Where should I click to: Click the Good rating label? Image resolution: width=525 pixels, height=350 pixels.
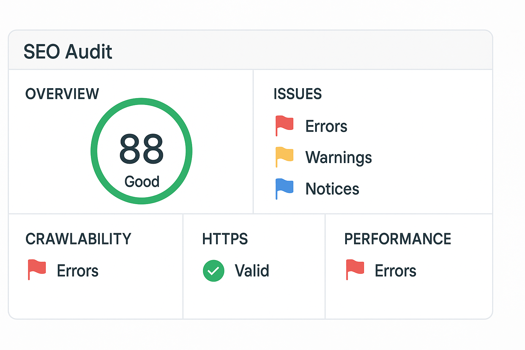(x=142, y=182)
